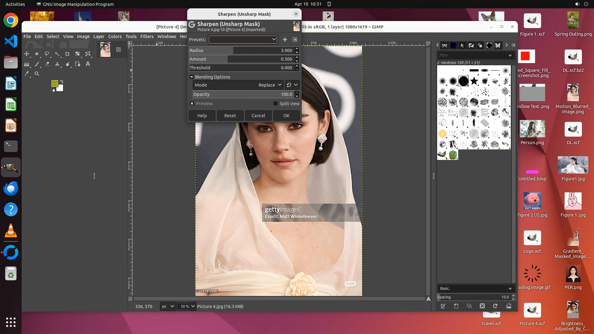Click the olive foreground color swatch
Viewport: 594px width, 334px height.
click(54, 83)
